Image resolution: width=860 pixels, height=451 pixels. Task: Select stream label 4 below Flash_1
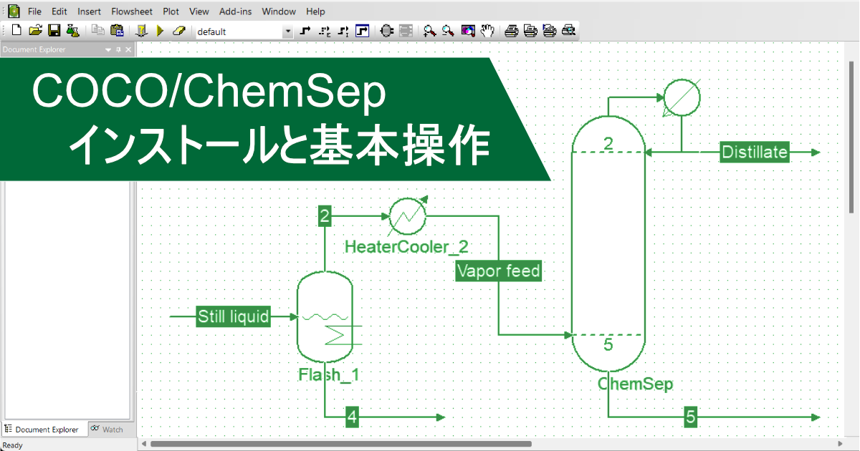coord(352,417)
